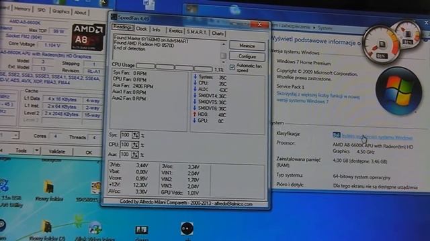The width and height of the screenshot is (430, 241).
Task: Close the SpeedFan window
Action: click(259, 25)
